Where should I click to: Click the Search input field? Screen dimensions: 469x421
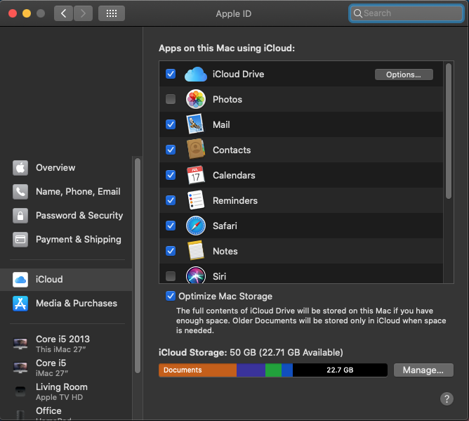coord(407,13)
